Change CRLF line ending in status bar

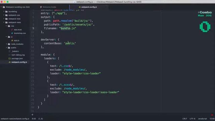coord(184,119)
